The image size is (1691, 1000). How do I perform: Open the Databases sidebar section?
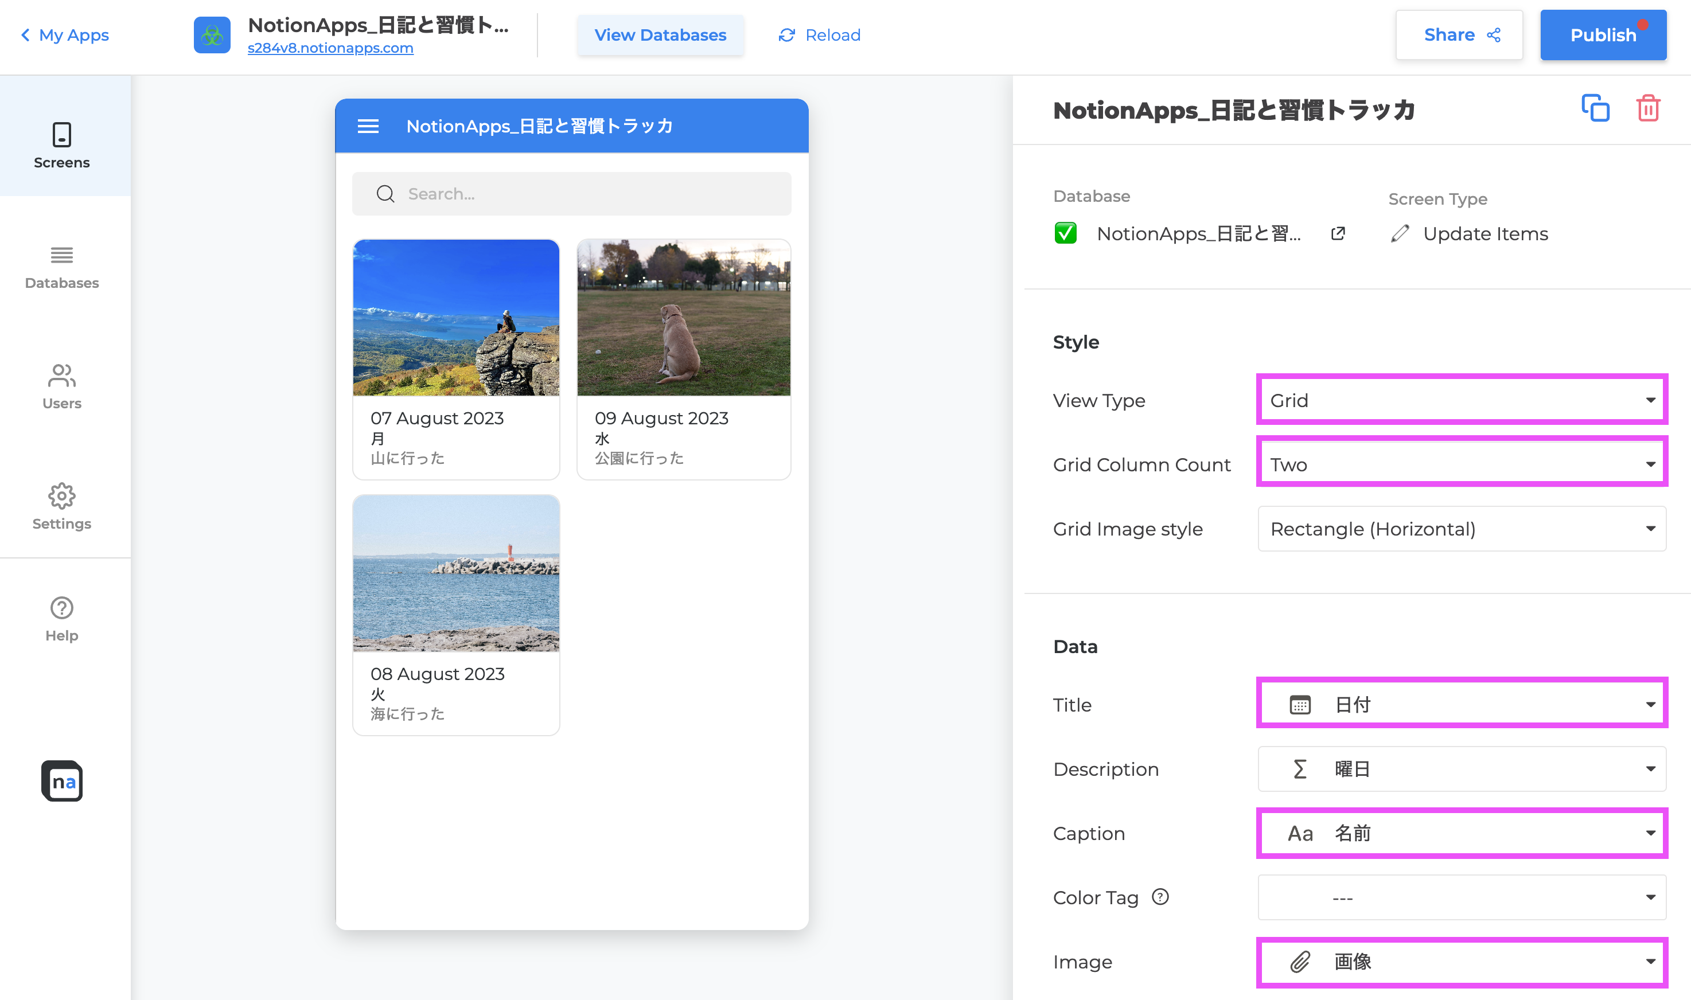tap(62, 268)
